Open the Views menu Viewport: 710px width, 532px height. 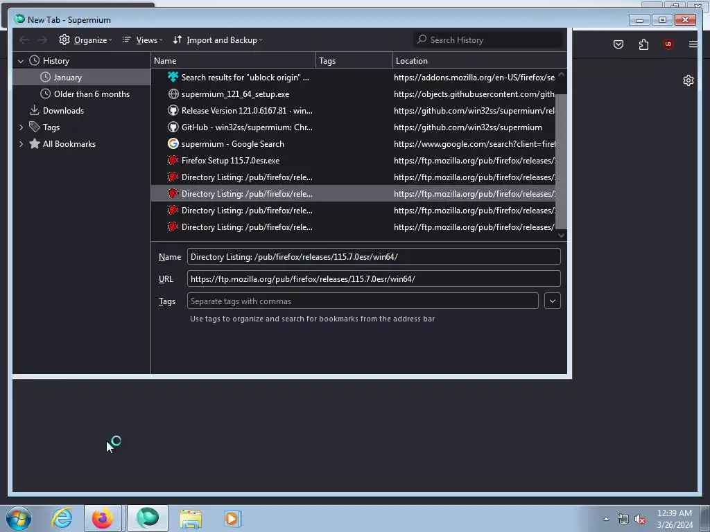click(x=142, y=39)
